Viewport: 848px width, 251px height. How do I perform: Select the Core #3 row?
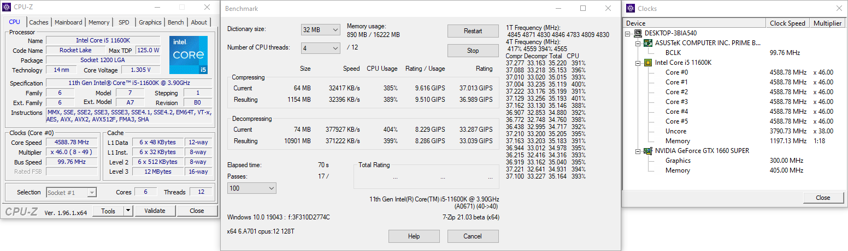click(x=735, y=102)
